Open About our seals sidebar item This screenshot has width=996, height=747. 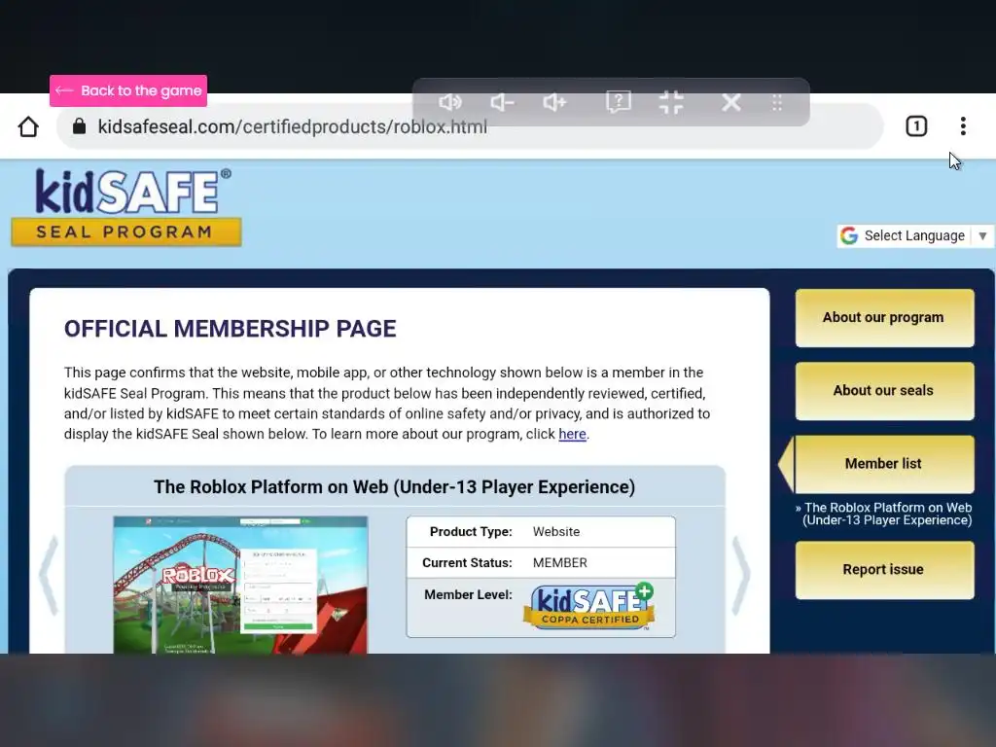(884, 391)
